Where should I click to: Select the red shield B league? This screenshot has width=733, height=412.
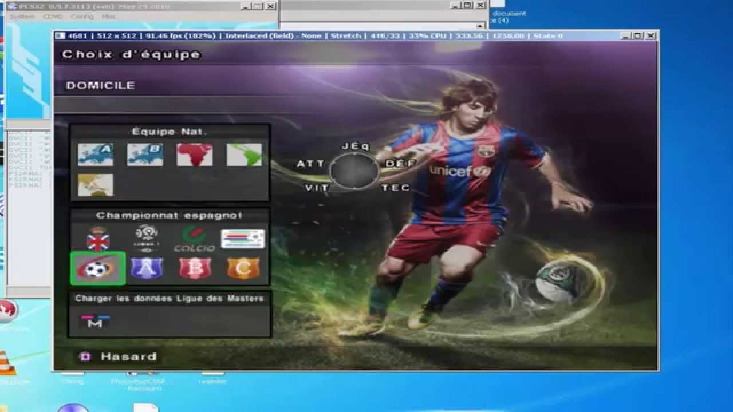(195, 268)
